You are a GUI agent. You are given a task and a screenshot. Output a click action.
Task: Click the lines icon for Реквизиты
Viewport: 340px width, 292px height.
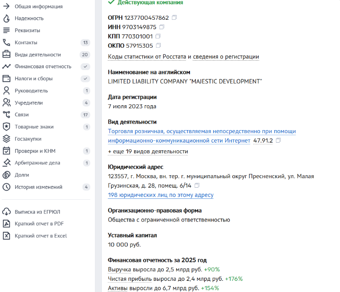coord(6,30)
